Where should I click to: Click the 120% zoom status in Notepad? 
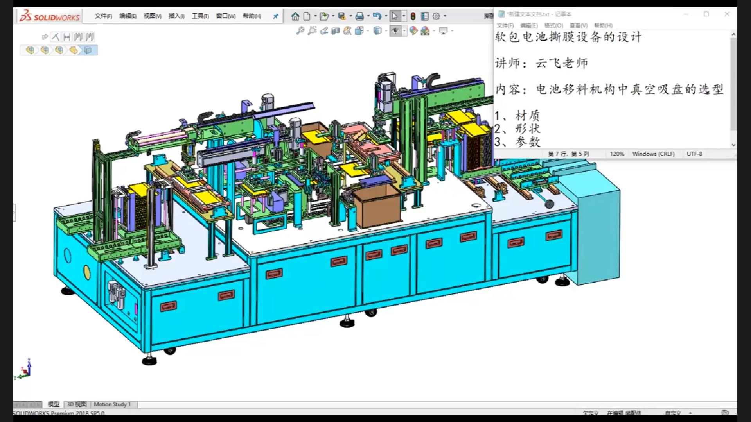pyautogui.click(x=617, y=154)
